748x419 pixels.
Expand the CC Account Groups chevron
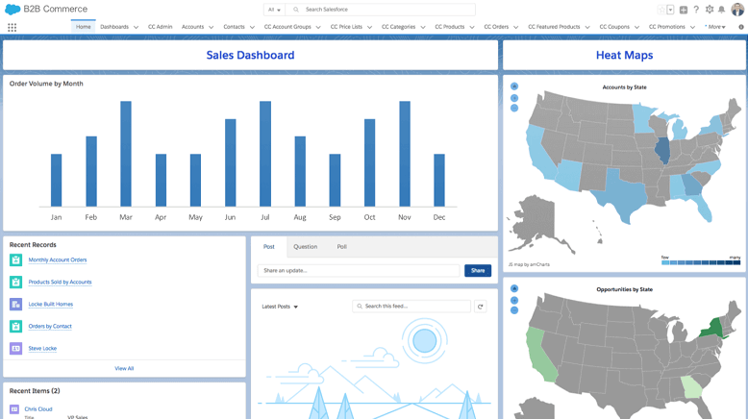pyautogui.click(x=318, y=27)
